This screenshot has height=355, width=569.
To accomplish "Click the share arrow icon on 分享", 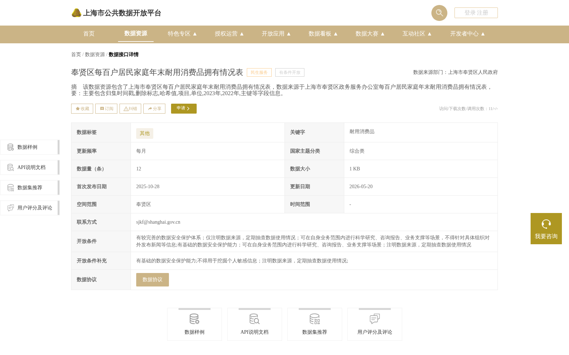I will 150,109.
